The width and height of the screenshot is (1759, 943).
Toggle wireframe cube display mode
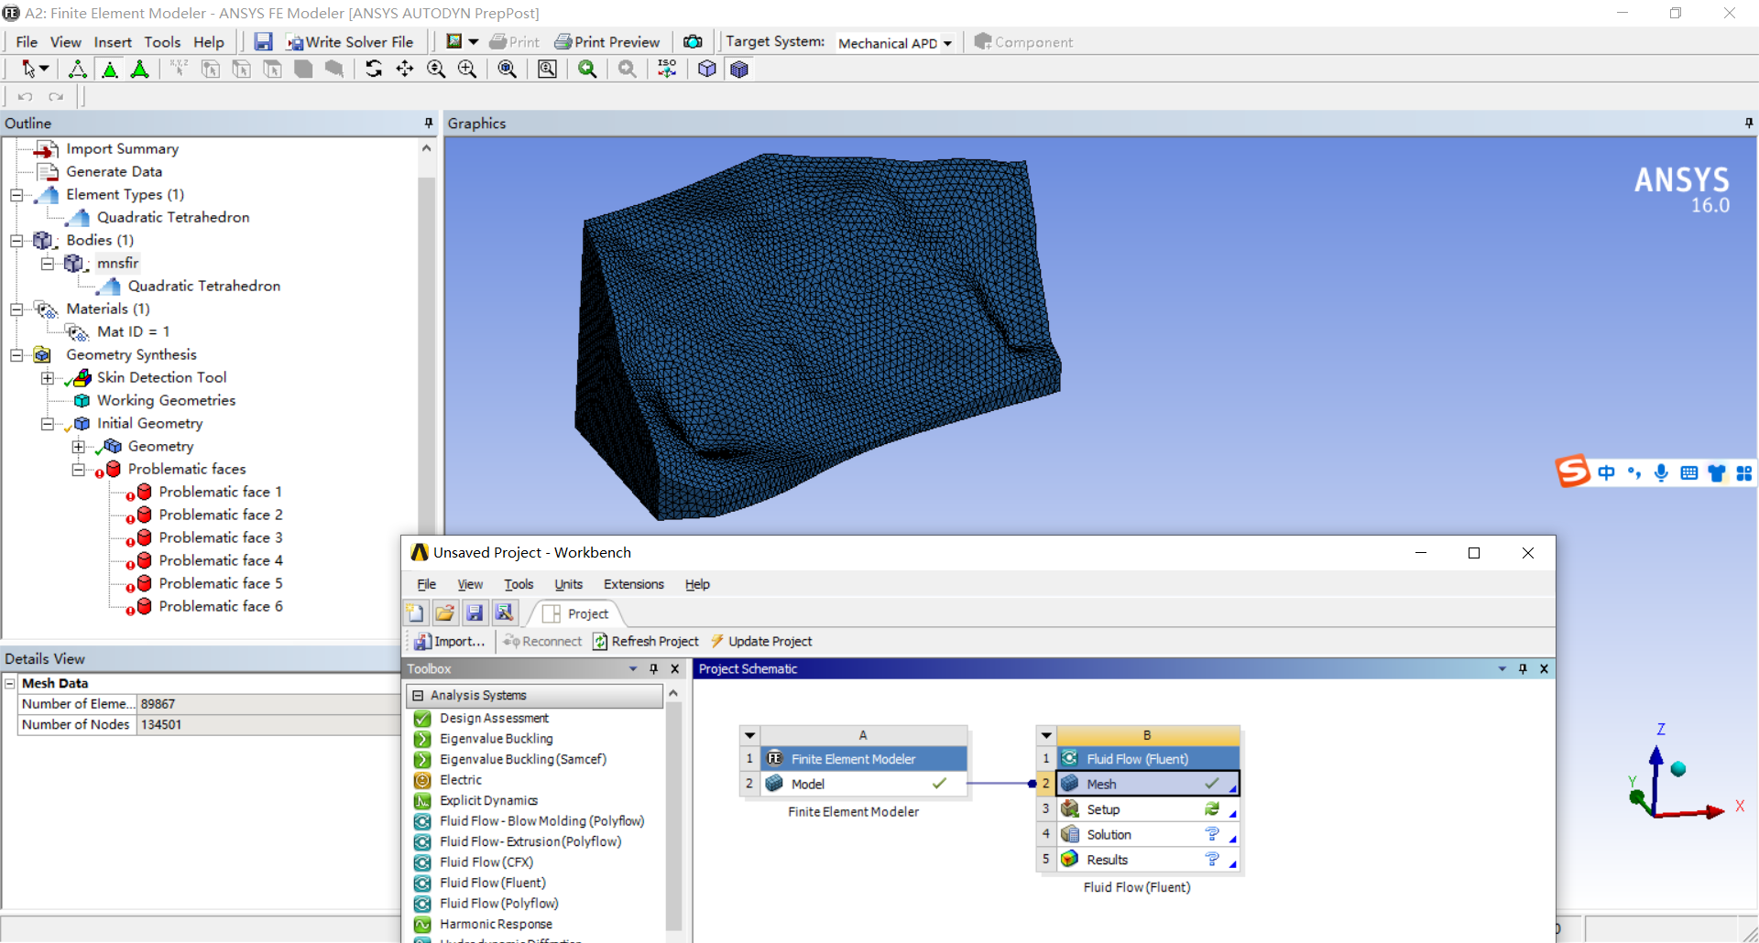[707, 69]
